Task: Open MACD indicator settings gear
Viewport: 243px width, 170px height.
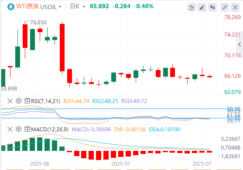Action: click(x=19, y=129)
